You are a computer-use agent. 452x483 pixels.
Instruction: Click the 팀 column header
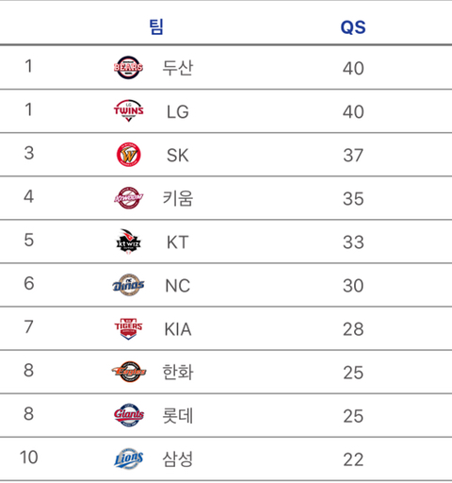[x=156, y=26]
